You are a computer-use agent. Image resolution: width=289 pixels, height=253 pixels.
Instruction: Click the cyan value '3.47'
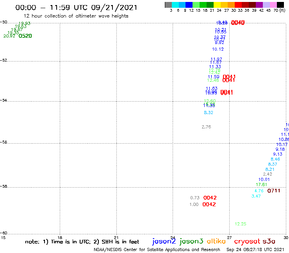(256, 196)
